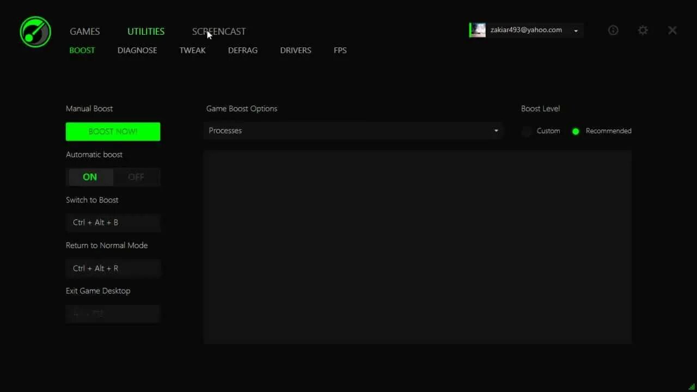
Task: Open the GAMES main tab
Action: tap(85, 32)
